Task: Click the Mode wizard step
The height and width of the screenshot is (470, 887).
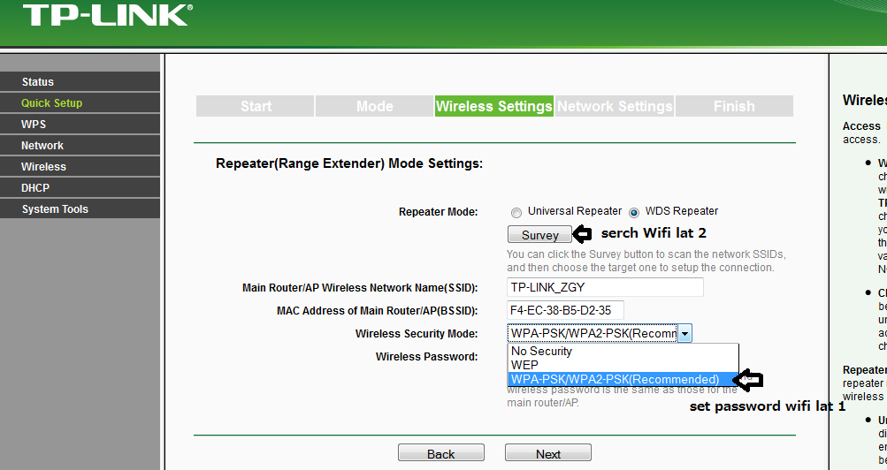Action: [x=374, y=106]
